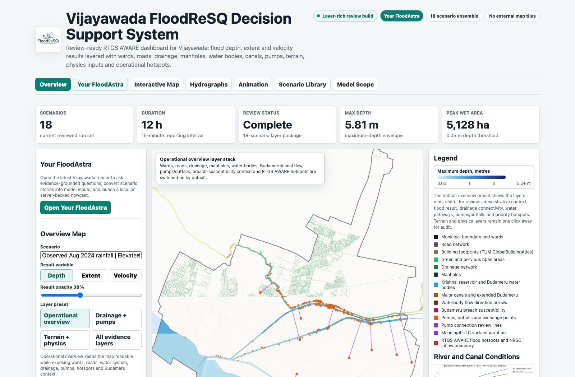Click the Drainage network legend swatch
Viewport: 575px width, 377px height.
coord(436,267)
